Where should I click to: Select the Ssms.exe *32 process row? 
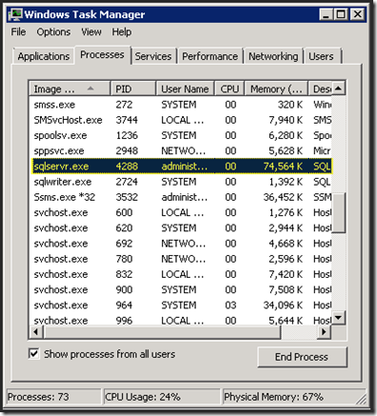pos(180,197)
